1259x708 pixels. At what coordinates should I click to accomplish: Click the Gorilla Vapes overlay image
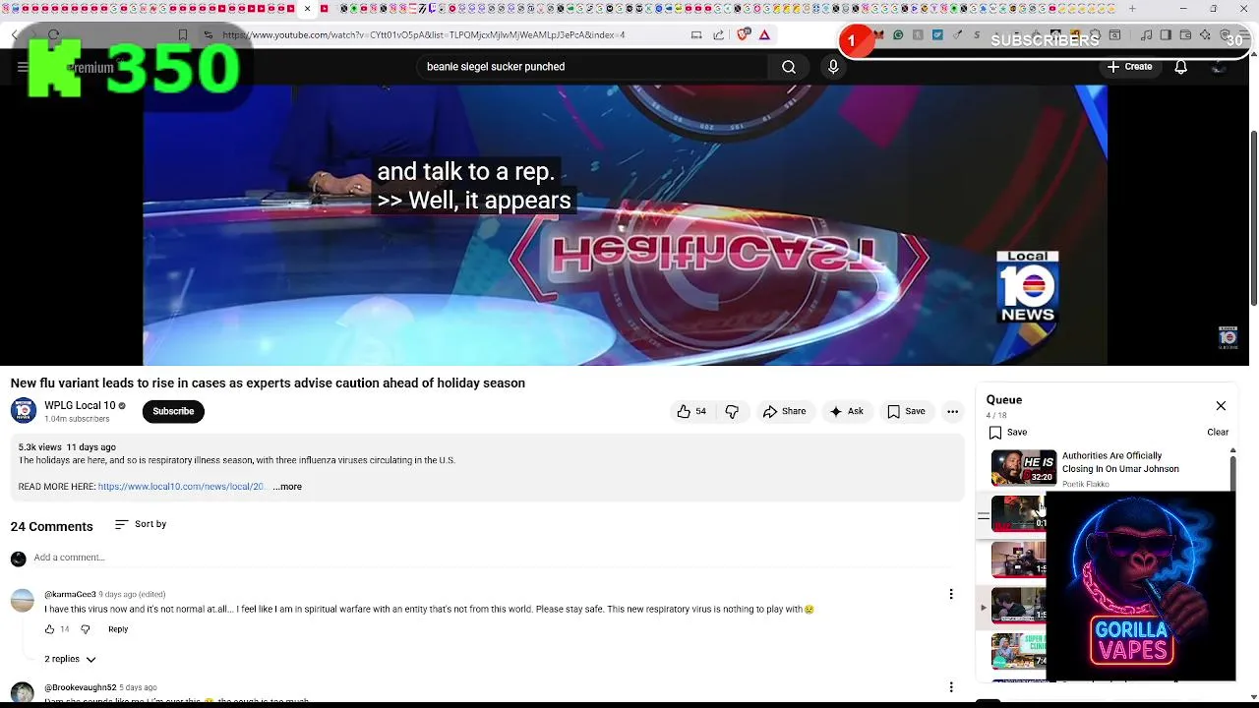click(x=1139, y=587)
